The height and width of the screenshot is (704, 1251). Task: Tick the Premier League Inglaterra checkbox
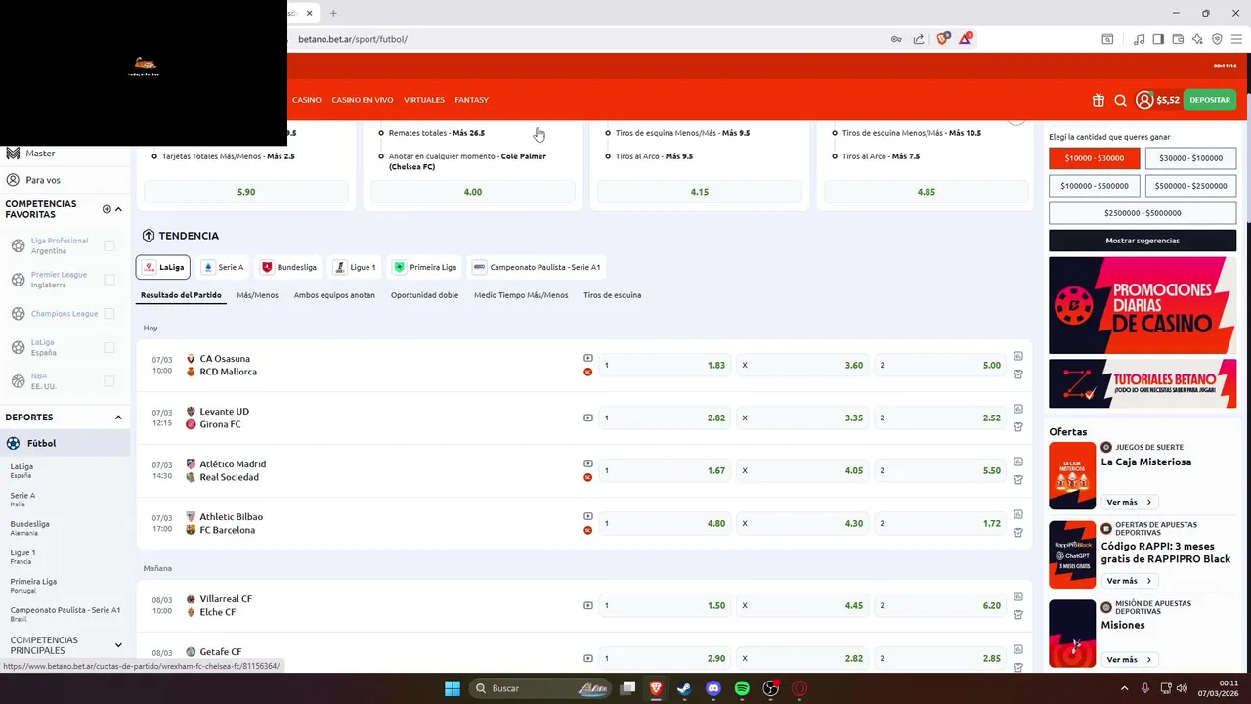click(109, 280)
